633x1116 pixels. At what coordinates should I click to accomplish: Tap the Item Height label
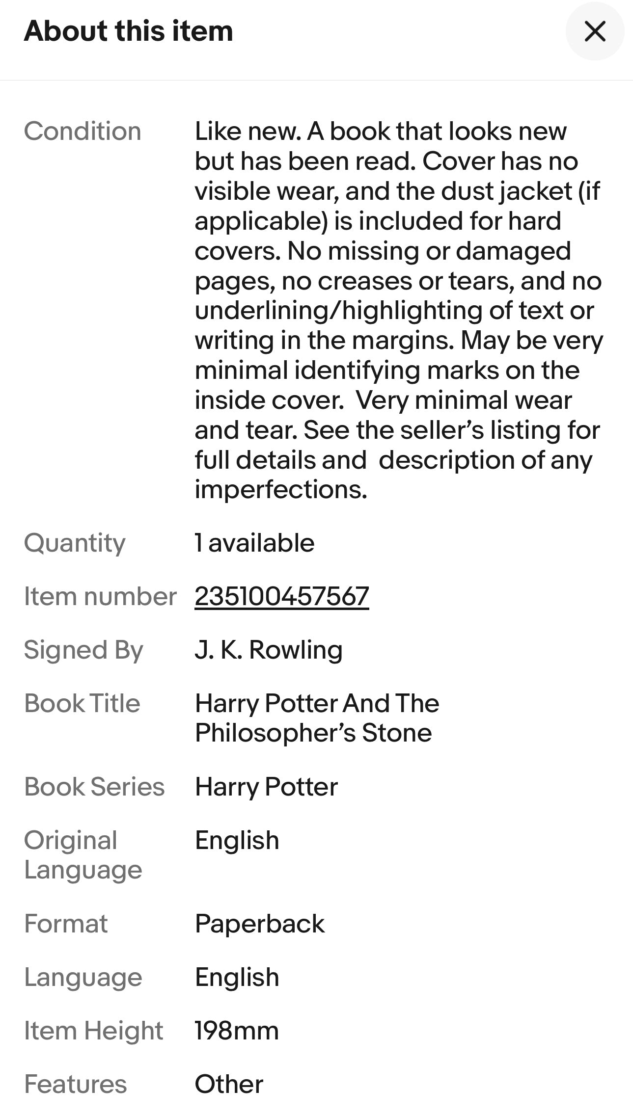click(x=93, y=1031)
